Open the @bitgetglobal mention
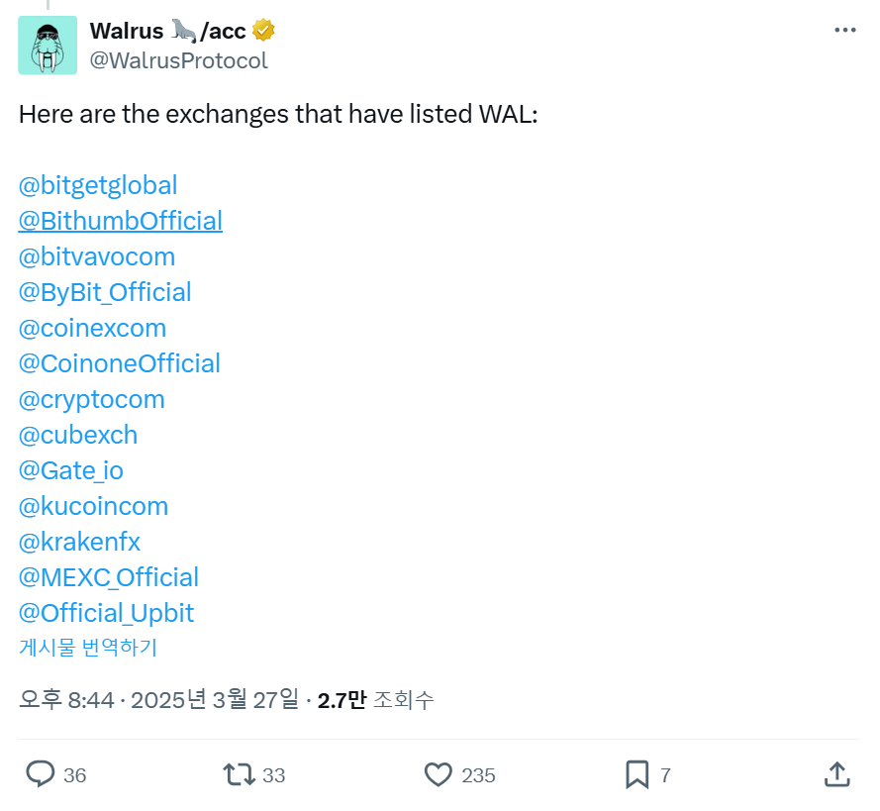880x811 pixels. [98, 185]
